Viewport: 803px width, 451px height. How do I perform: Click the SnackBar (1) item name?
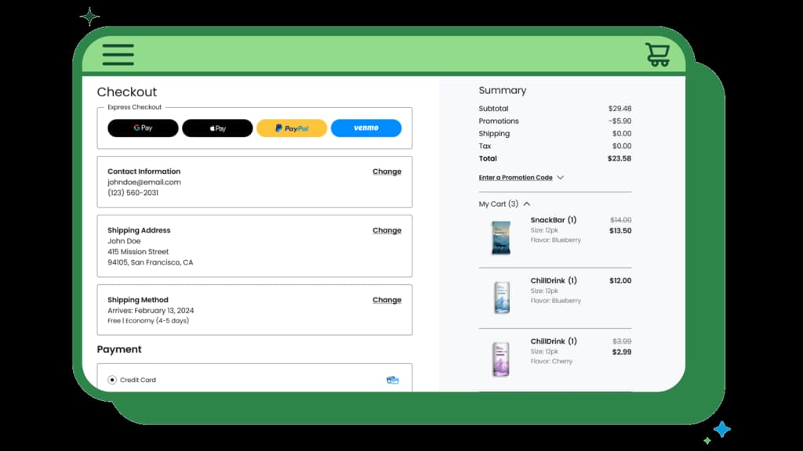pyautogui.click(x=553, y=220)
